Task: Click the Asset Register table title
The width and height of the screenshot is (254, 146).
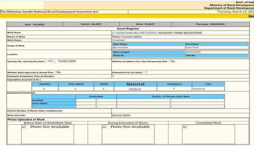Action: tap(128, 29)
